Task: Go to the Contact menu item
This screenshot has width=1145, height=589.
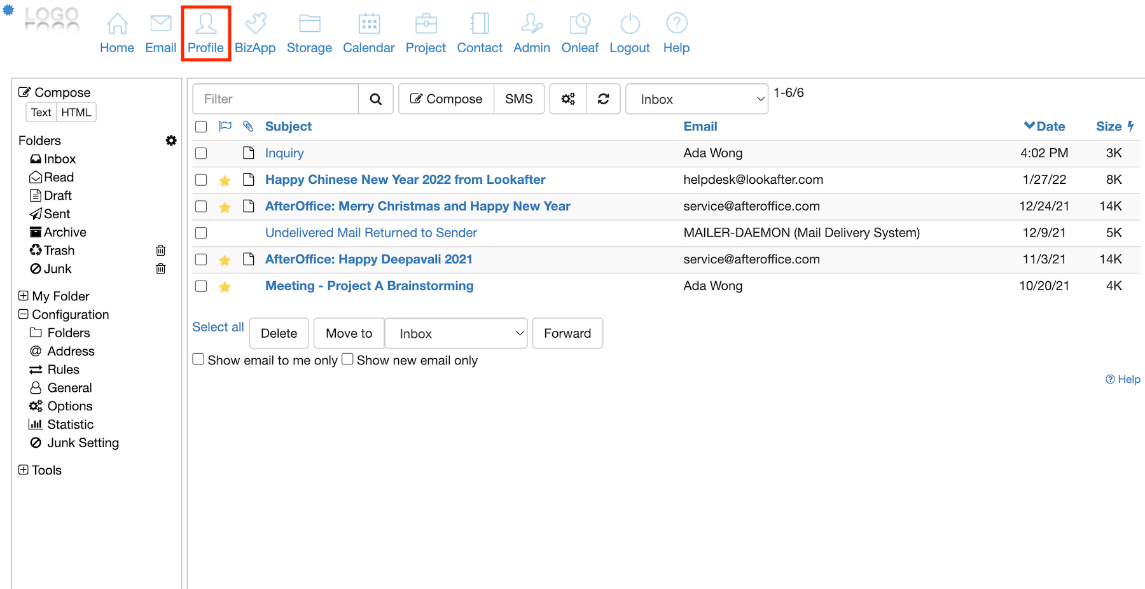Action: tap(480, 33)
